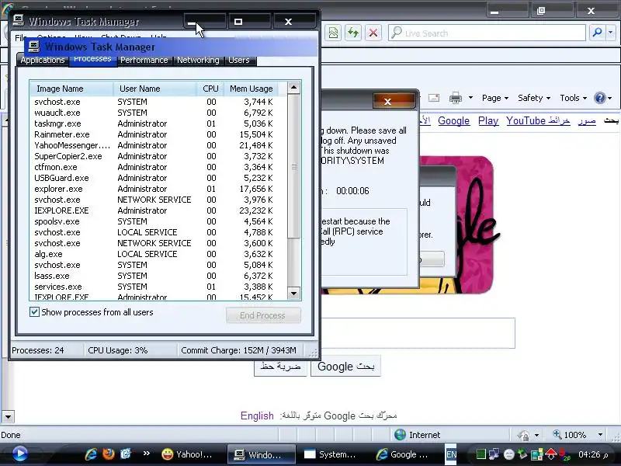Open the Yahoo! taskbar button

pos(187,454)
